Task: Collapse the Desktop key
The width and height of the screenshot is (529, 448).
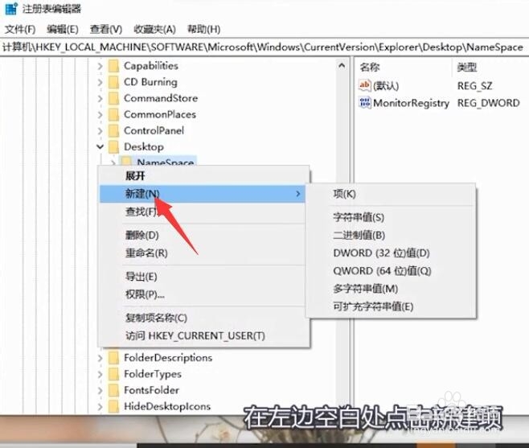Action: click(100, 147)
